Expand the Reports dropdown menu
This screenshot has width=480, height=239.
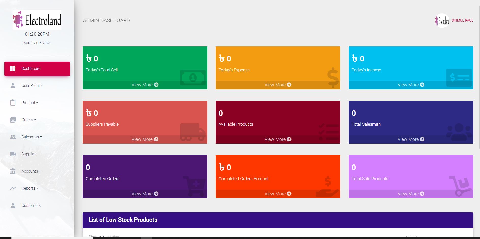point(30,188)
